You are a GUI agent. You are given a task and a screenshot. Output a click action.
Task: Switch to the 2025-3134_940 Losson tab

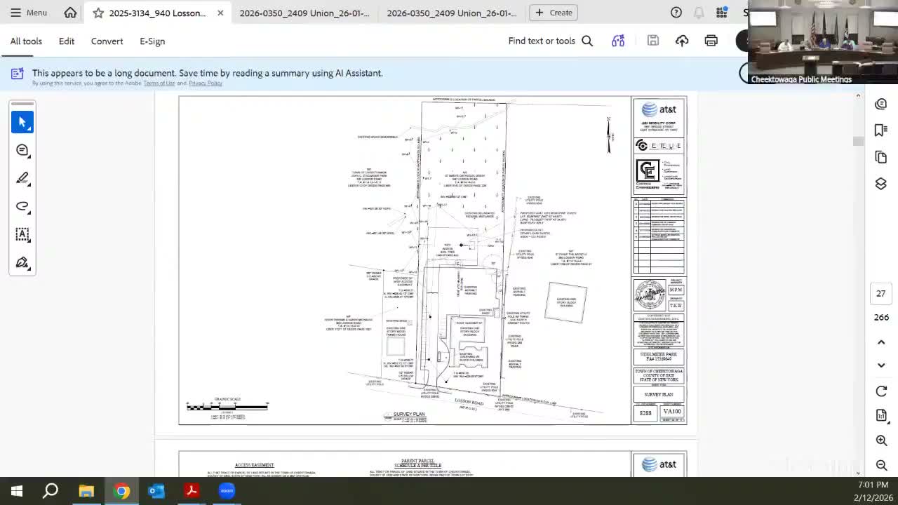(157, 13)
